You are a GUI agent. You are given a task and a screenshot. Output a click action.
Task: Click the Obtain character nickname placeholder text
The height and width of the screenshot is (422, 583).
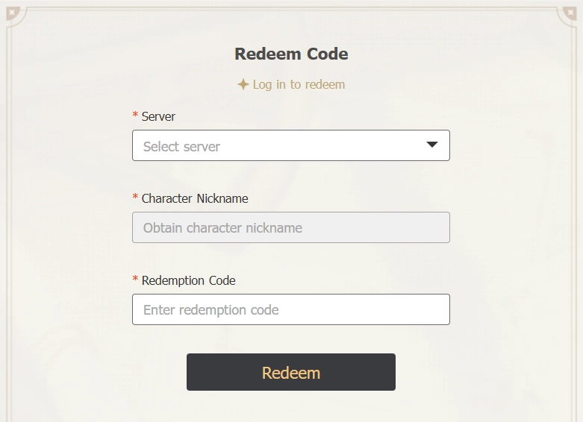coord(222,228)
